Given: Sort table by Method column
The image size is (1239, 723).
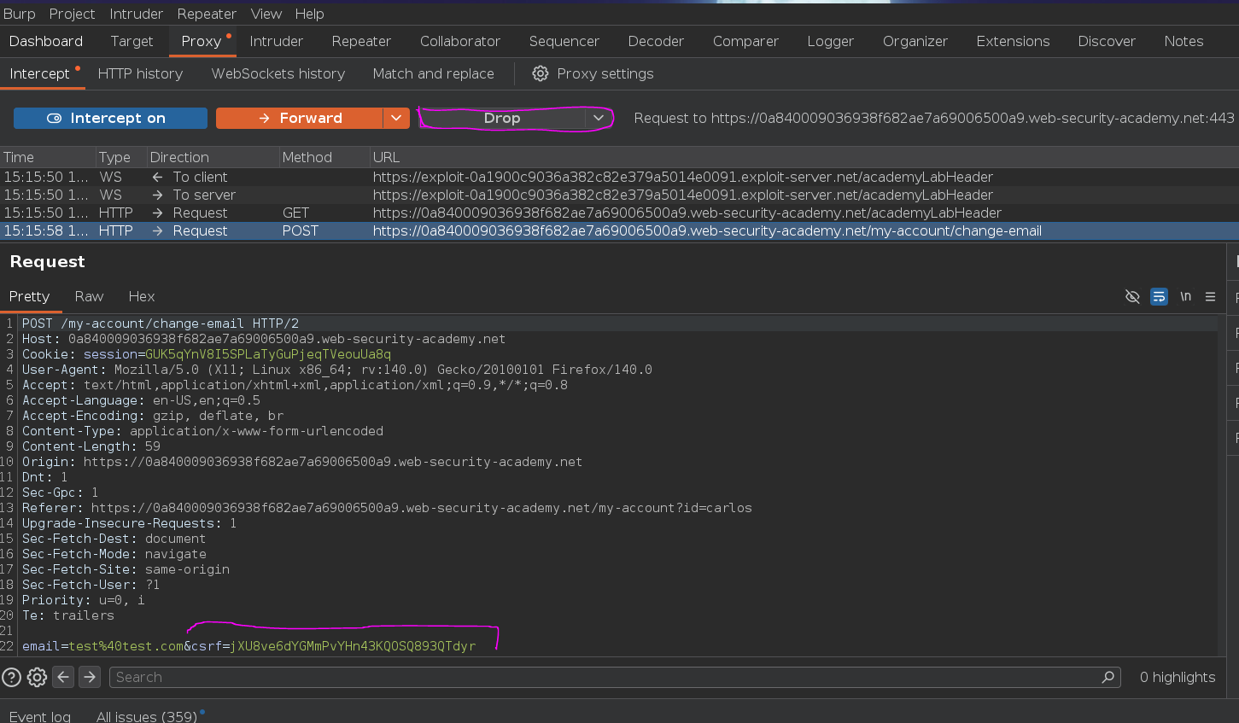Looking at the screenshot, I should pyautogui.click(x=324, y=157).
